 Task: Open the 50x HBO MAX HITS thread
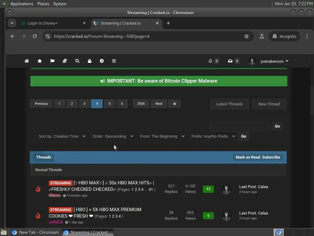tap(101, 186)
